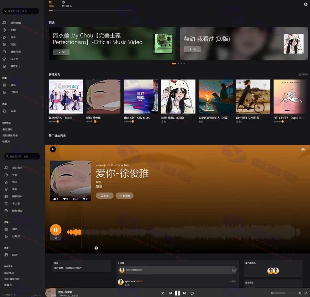Adjust the volume slider in player bar
This screenshot has height=297, width=310.
coord(285,293)
